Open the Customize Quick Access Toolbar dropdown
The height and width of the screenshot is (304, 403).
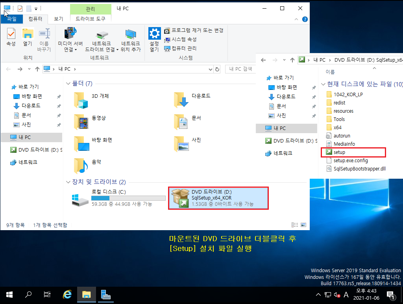pyautogui.click(x=36, y=9)
